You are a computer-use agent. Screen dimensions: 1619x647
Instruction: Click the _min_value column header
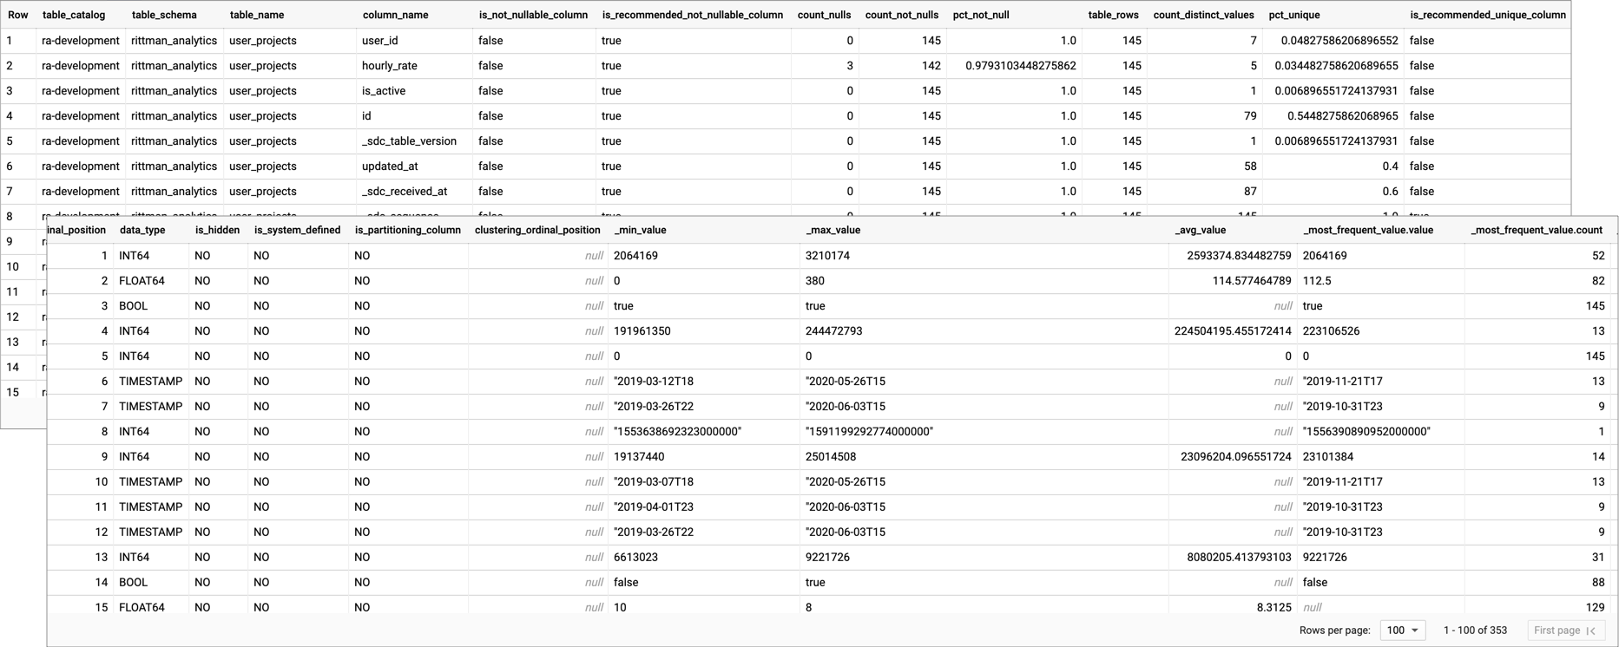click(640, 230)
